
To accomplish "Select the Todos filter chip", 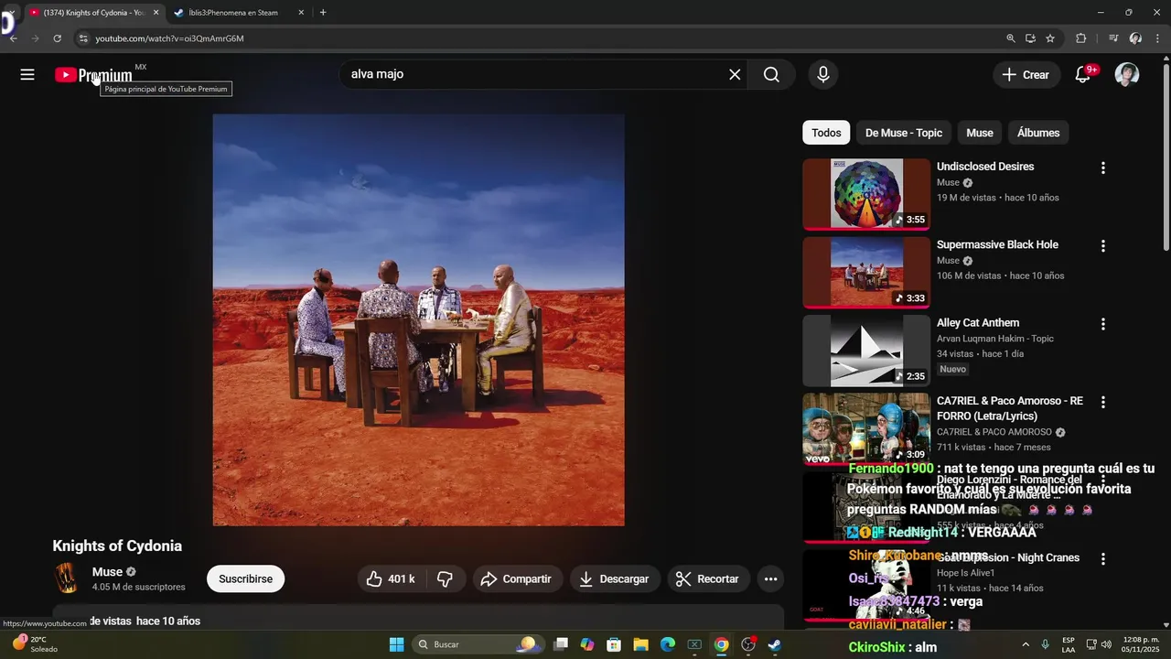I will tap(826, 133).
